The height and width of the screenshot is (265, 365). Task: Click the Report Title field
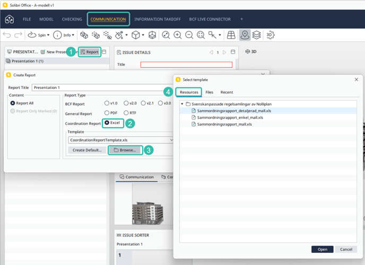[102, 87]
